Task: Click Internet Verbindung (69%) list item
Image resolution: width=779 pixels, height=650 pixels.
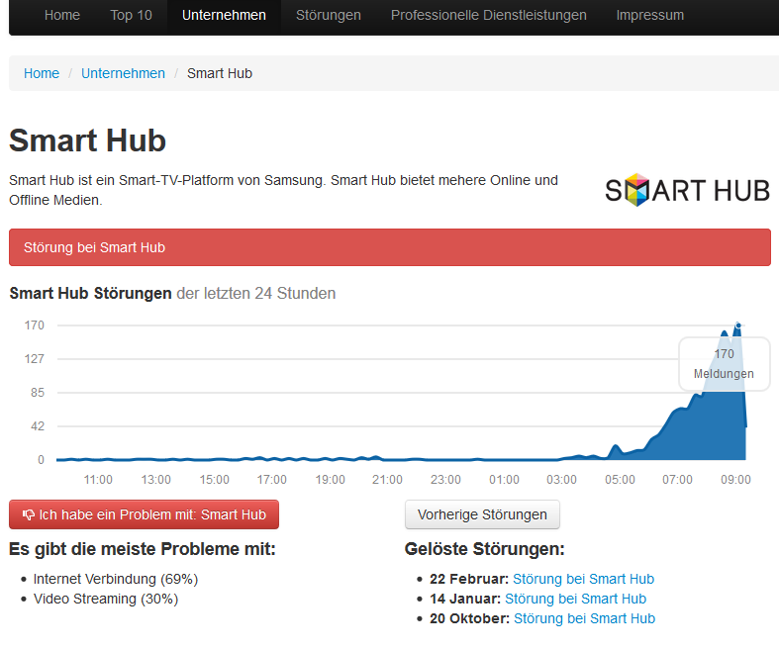Action: 116,579
